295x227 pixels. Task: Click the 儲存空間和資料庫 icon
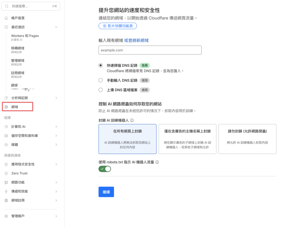tap(5, 135)
